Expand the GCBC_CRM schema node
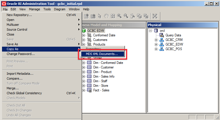 point(156,40)
